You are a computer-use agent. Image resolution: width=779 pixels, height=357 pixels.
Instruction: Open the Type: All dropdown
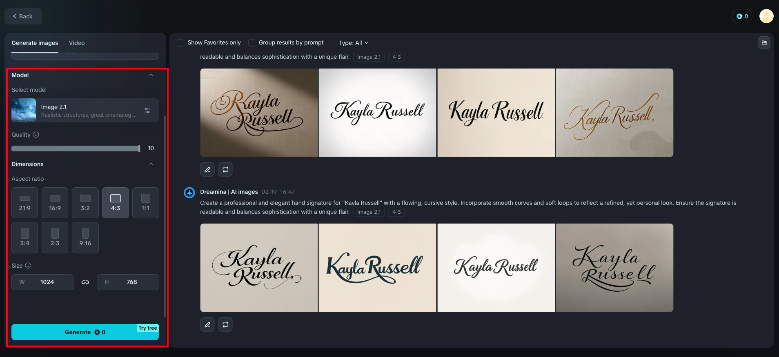354,43
